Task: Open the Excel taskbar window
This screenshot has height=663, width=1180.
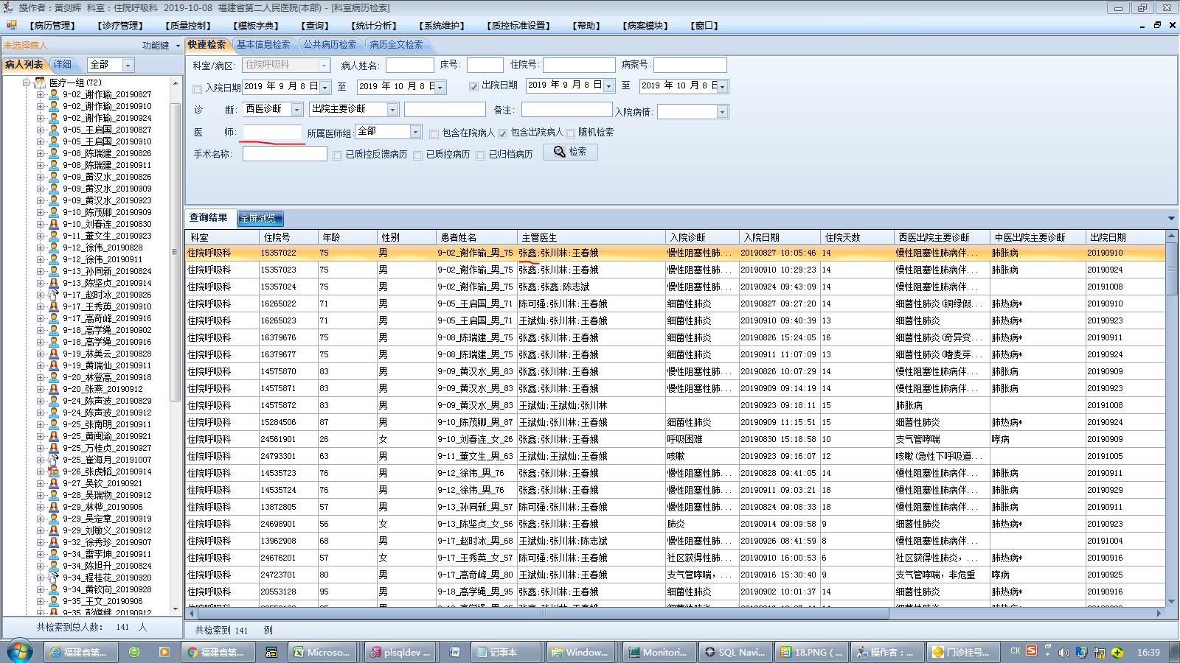Action: point(322,652)
